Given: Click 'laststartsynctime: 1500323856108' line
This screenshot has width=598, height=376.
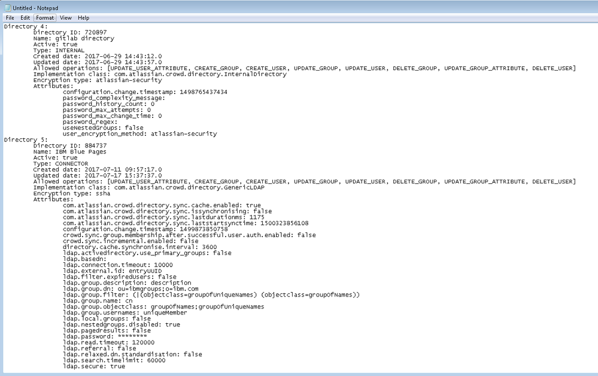Looking at the screenshot, I should [x=186, y=223].
